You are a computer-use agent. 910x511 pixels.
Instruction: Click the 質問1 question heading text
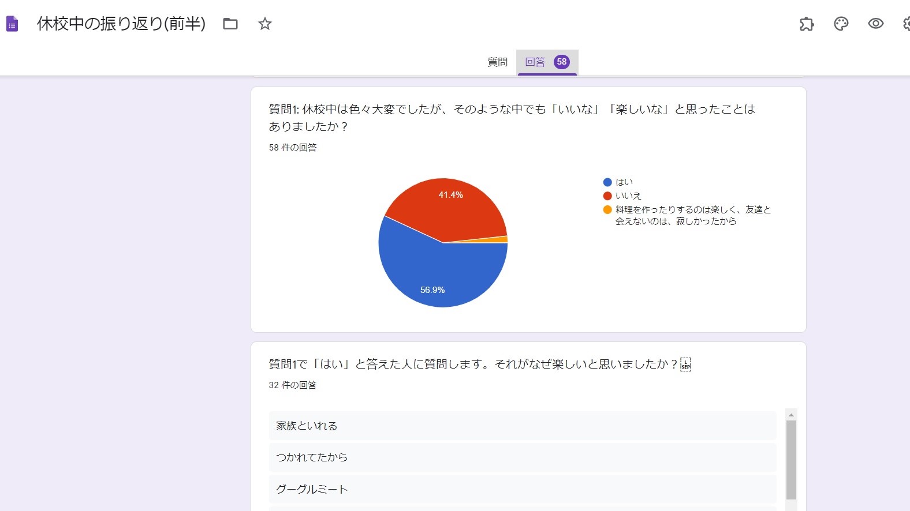[512, 118]
